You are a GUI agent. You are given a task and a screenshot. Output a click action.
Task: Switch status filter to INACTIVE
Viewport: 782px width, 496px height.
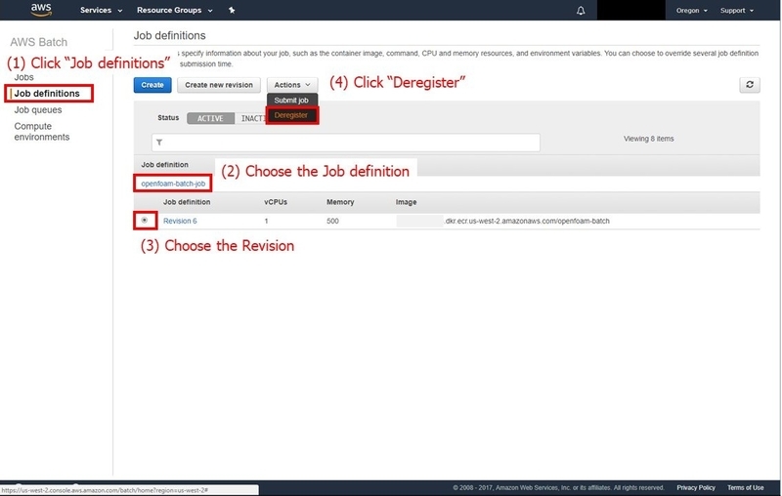pos(251,118)
